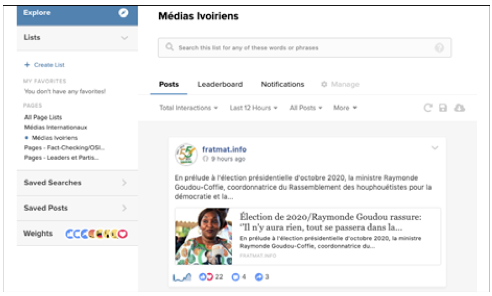Click the Explore compass icon
Image resolution: width=492 pixels, height=296 pixels.
[x=123, y=13]
